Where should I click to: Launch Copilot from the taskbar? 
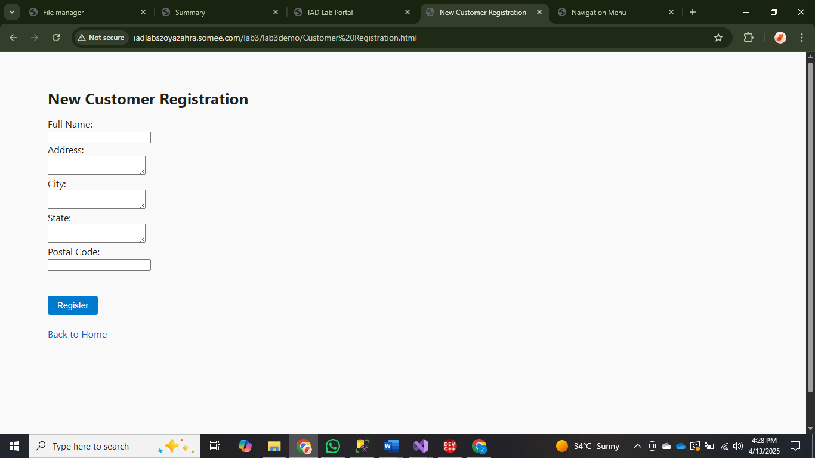[245, 446]
